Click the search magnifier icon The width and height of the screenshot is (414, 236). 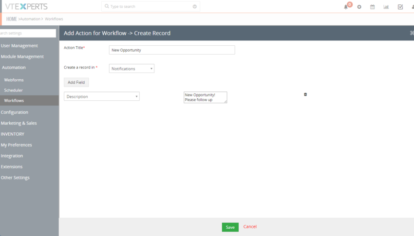point(107,6)
